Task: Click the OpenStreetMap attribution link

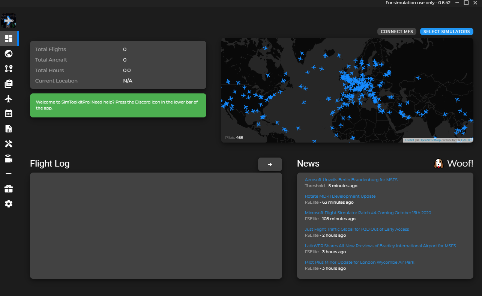Action: pos(430,140)
